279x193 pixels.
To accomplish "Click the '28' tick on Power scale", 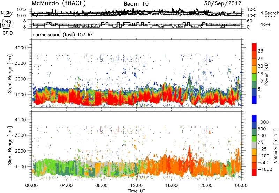I will point(260,51).
